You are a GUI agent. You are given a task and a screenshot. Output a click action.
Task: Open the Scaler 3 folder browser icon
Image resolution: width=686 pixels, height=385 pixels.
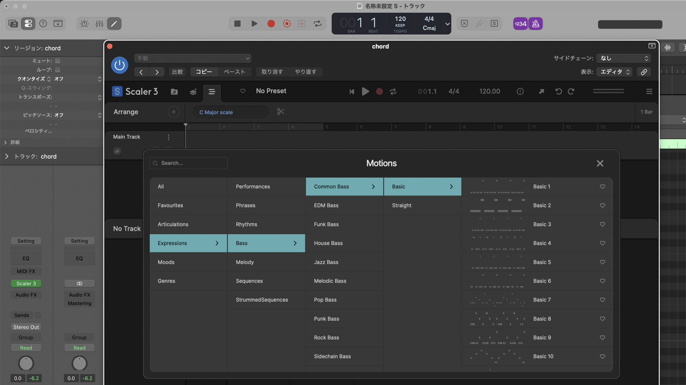[x=174, y=92]
